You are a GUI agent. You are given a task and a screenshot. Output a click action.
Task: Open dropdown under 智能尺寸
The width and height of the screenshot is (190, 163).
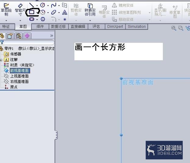click(20, 20)
